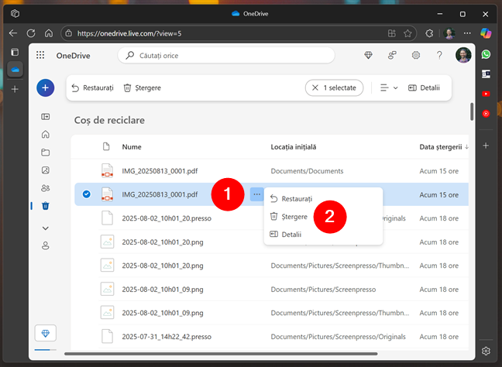Toggle the Detalii pane in the toolbar
The width and height of the screenshot is (502, 367).
[x=424, y=88]
